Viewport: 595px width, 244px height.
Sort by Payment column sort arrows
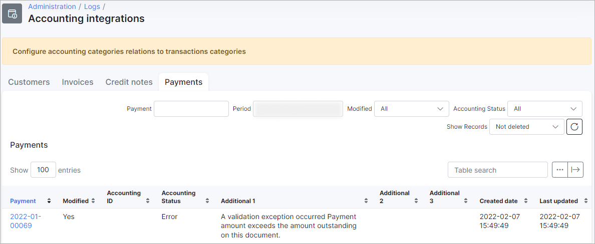(x=49, y=201)
